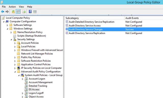The image size is (163, 98).
Task: Click Not Configured for Audit Directory Service Replication
Action: pyautogui.click(x=134, y=33)
